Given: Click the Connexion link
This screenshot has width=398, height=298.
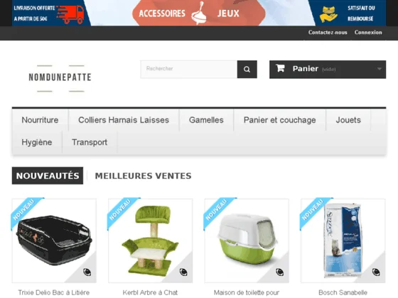Looking at the screenshot, I should tap(368, 33).
